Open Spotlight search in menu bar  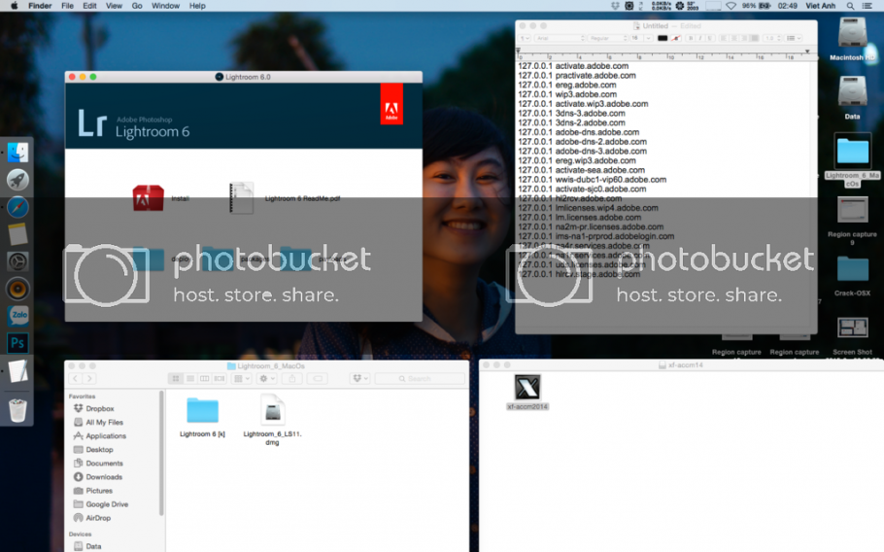(850, 6)
